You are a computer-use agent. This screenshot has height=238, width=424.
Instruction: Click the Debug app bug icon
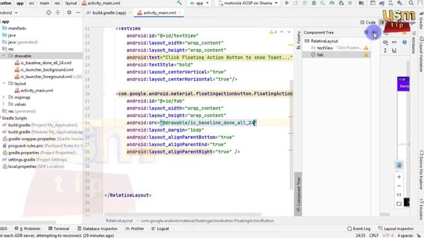click(x=313, y=3)
